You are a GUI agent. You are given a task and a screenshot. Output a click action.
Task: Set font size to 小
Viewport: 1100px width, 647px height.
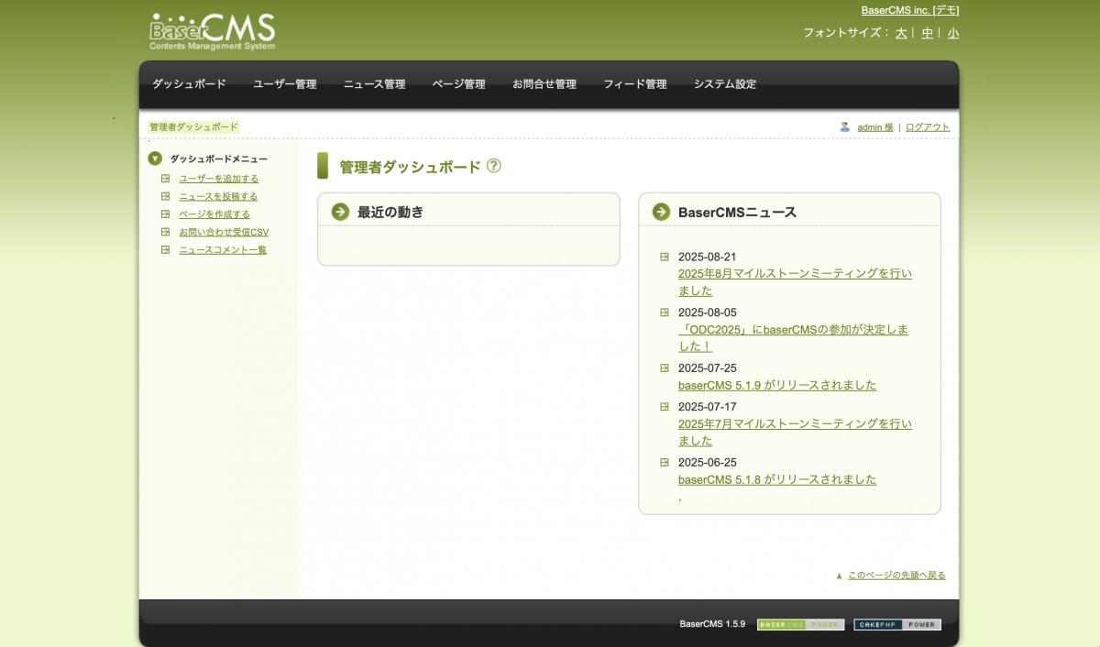[953, 33]
